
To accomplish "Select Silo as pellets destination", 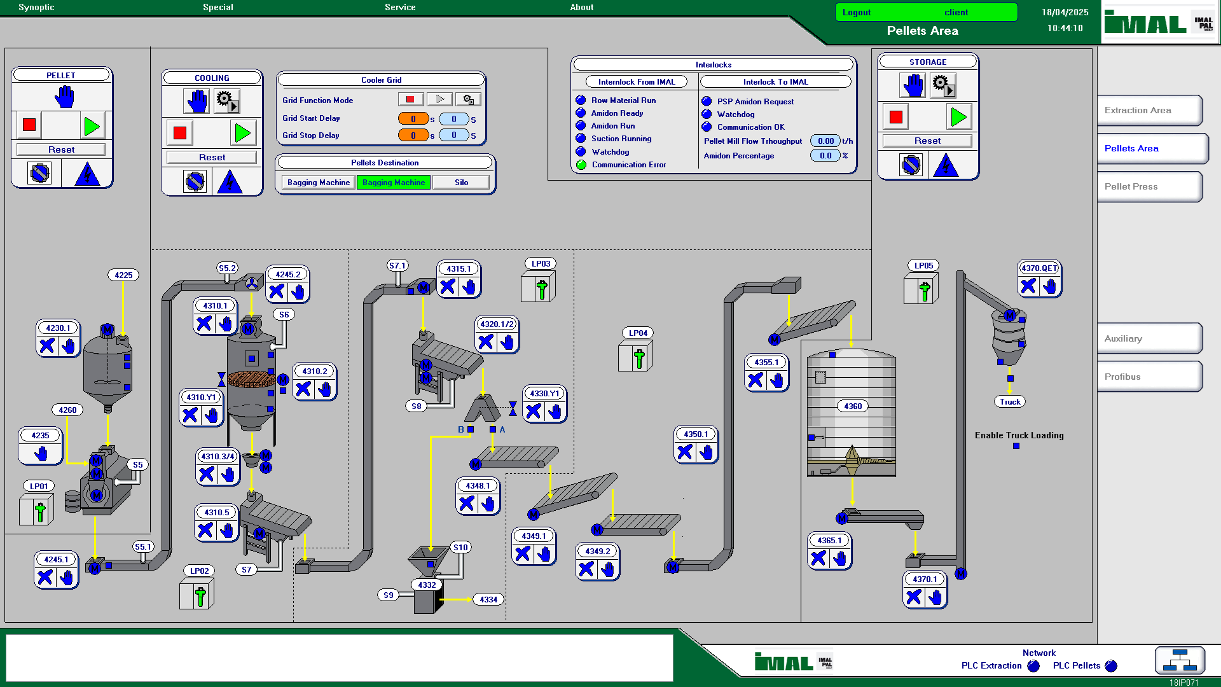I will click(x=461, y=183).
